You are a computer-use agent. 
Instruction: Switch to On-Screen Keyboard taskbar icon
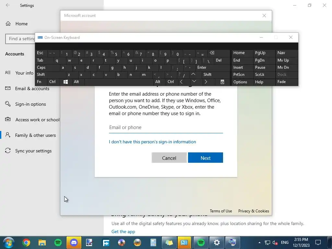(x=232, y=243)
